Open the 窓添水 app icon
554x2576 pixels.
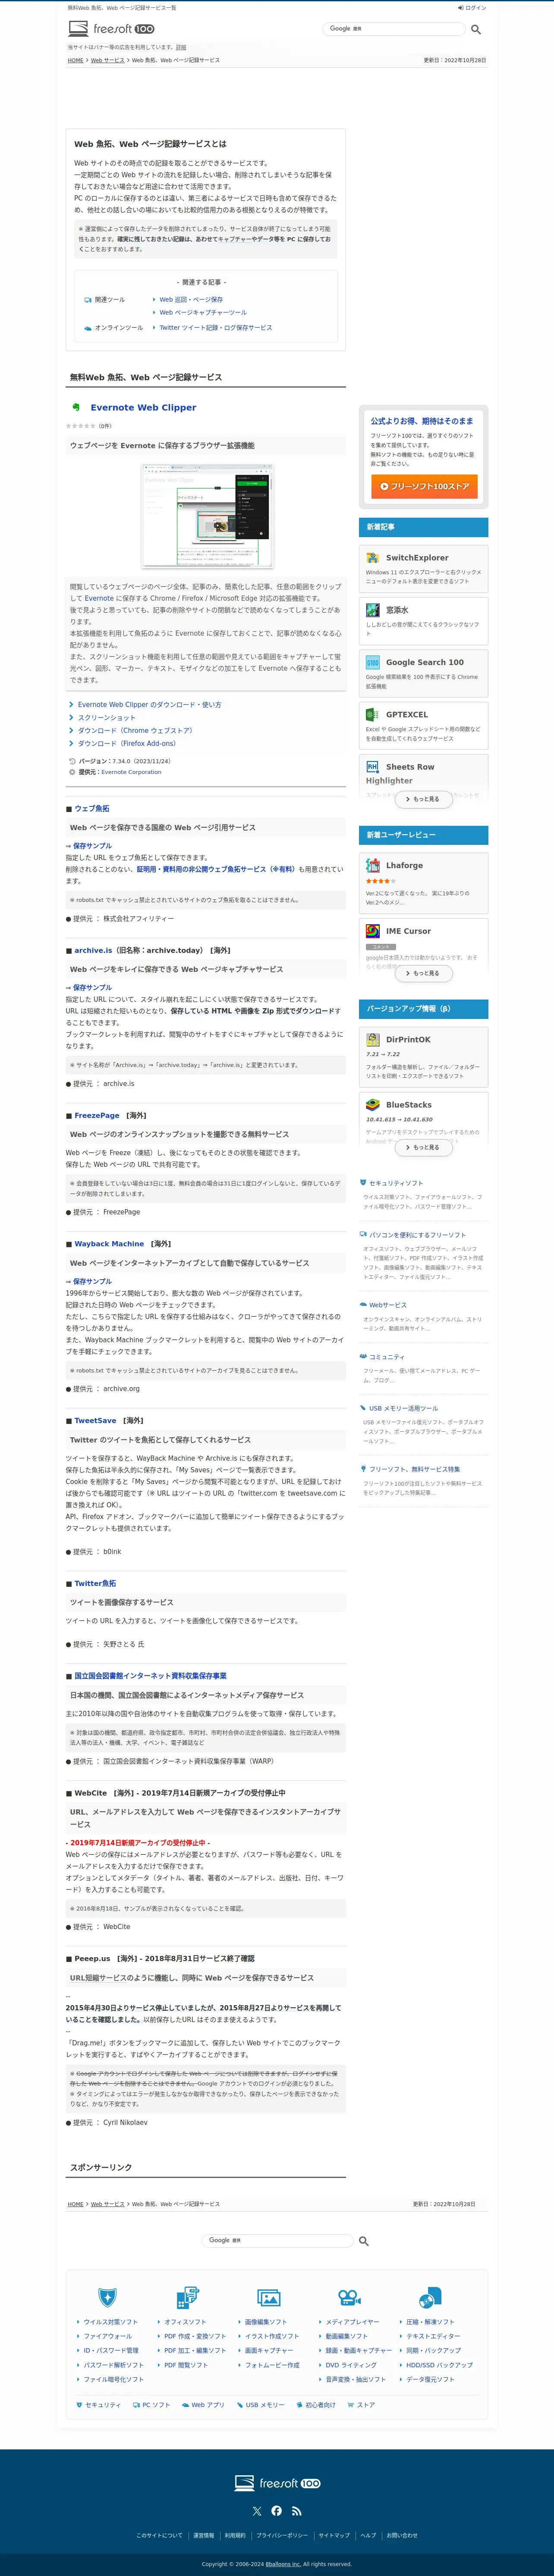(372, 610)
